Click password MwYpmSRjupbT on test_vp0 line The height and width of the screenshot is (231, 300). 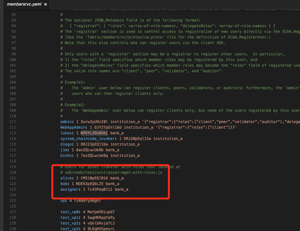click(101, 212)
